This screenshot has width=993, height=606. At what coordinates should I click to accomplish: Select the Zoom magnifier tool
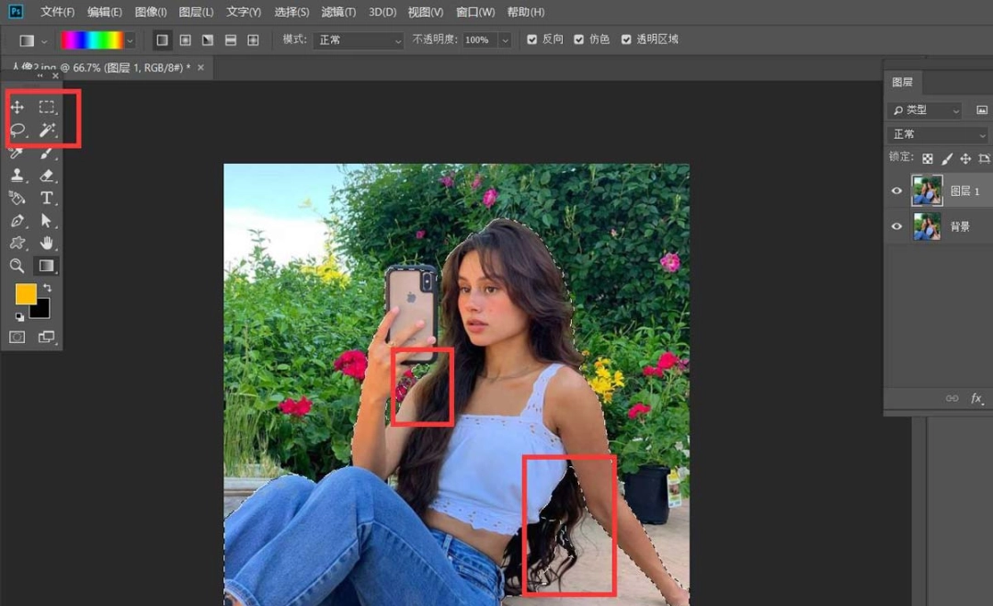(17, 266)
